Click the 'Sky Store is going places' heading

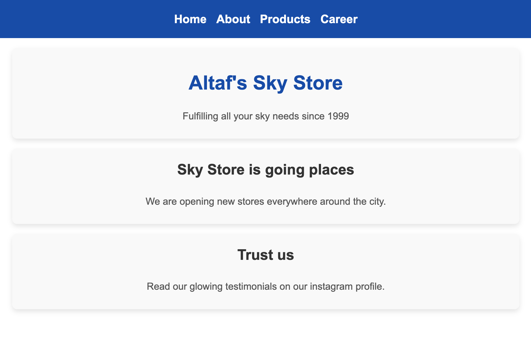tap(265, 169)
